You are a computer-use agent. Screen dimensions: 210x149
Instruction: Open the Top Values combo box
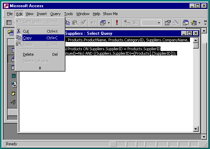pos(152,23)
